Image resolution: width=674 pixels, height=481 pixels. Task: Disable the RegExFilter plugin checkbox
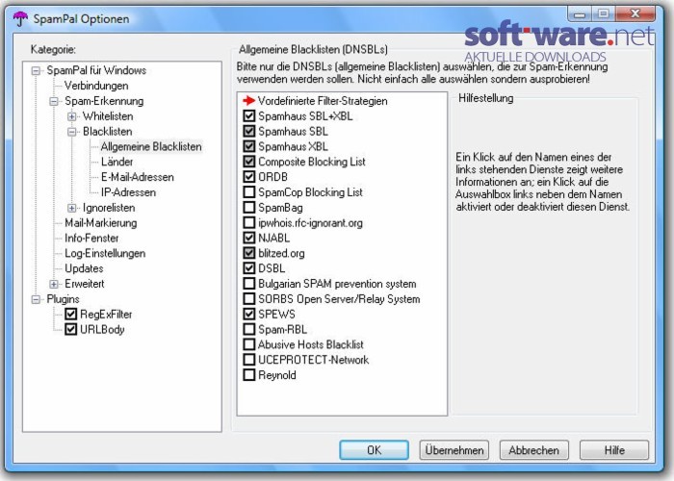[x=70, y=314]
